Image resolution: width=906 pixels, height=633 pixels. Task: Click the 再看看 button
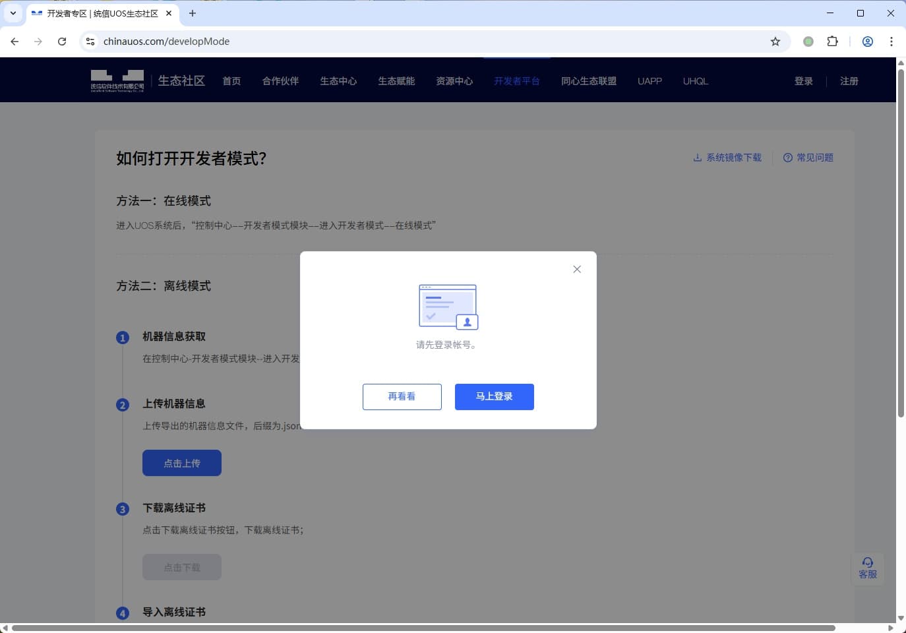[x=402, y=397]
